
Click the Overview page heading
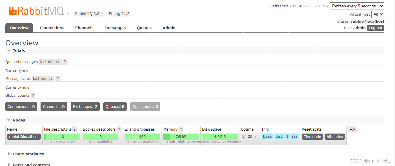[x=22, y=43]
